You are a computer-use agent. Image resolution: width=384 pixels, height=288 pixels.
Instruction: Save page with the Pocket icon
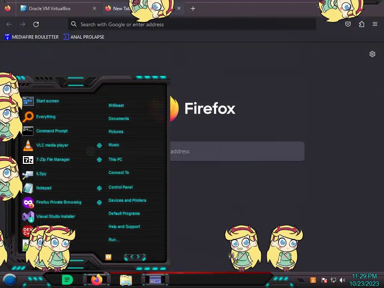pyautogui.click(x=348, y=24)
